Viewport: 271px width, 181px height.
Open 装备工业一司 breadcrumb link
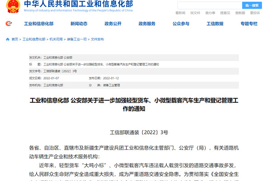pos(77,39)
